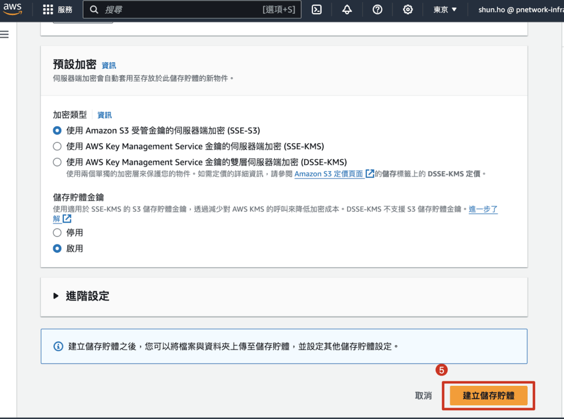The width and height of the screenshot is (564, 419).
Task: Choose 啟用 for bucket key
Action: [x=57, y=248]
